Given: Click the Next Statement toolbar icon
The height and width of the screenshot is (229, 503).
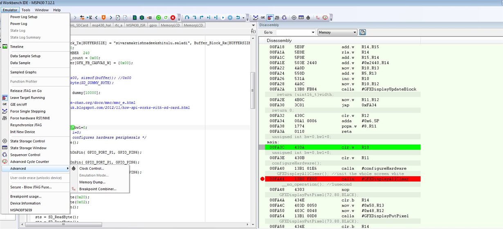Looking at the screenshot, I should (x=209, y=18).
